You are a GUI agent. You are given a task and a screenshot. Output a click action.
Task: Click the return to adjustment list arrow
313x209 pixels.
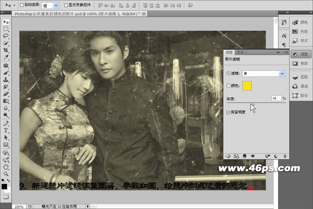[x=227, y=156]
